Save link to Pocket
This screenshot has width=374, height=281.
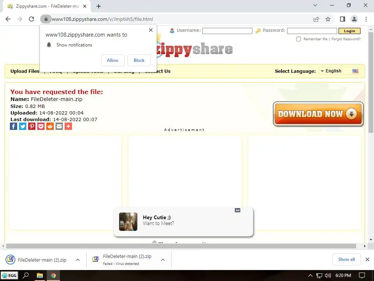pos(41,126)
